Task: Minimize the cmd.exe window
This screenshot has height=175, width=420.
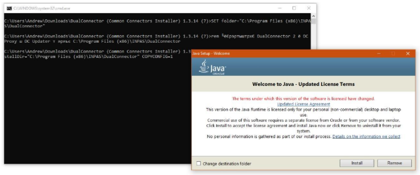Action: [x=279, y=8]
